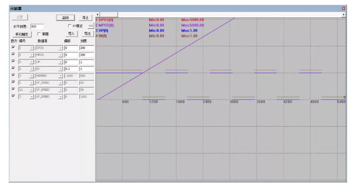Click the 停止 stop button
The width and height of the screenshot is (351, 189).
point(85,17)
